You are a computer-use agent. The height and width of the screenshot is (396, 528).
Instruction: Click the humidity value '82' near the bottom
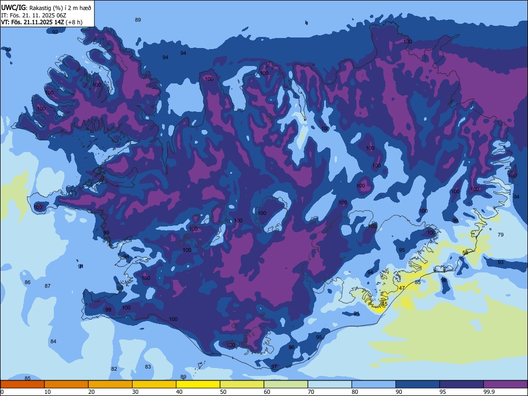[x=114, y=369]
